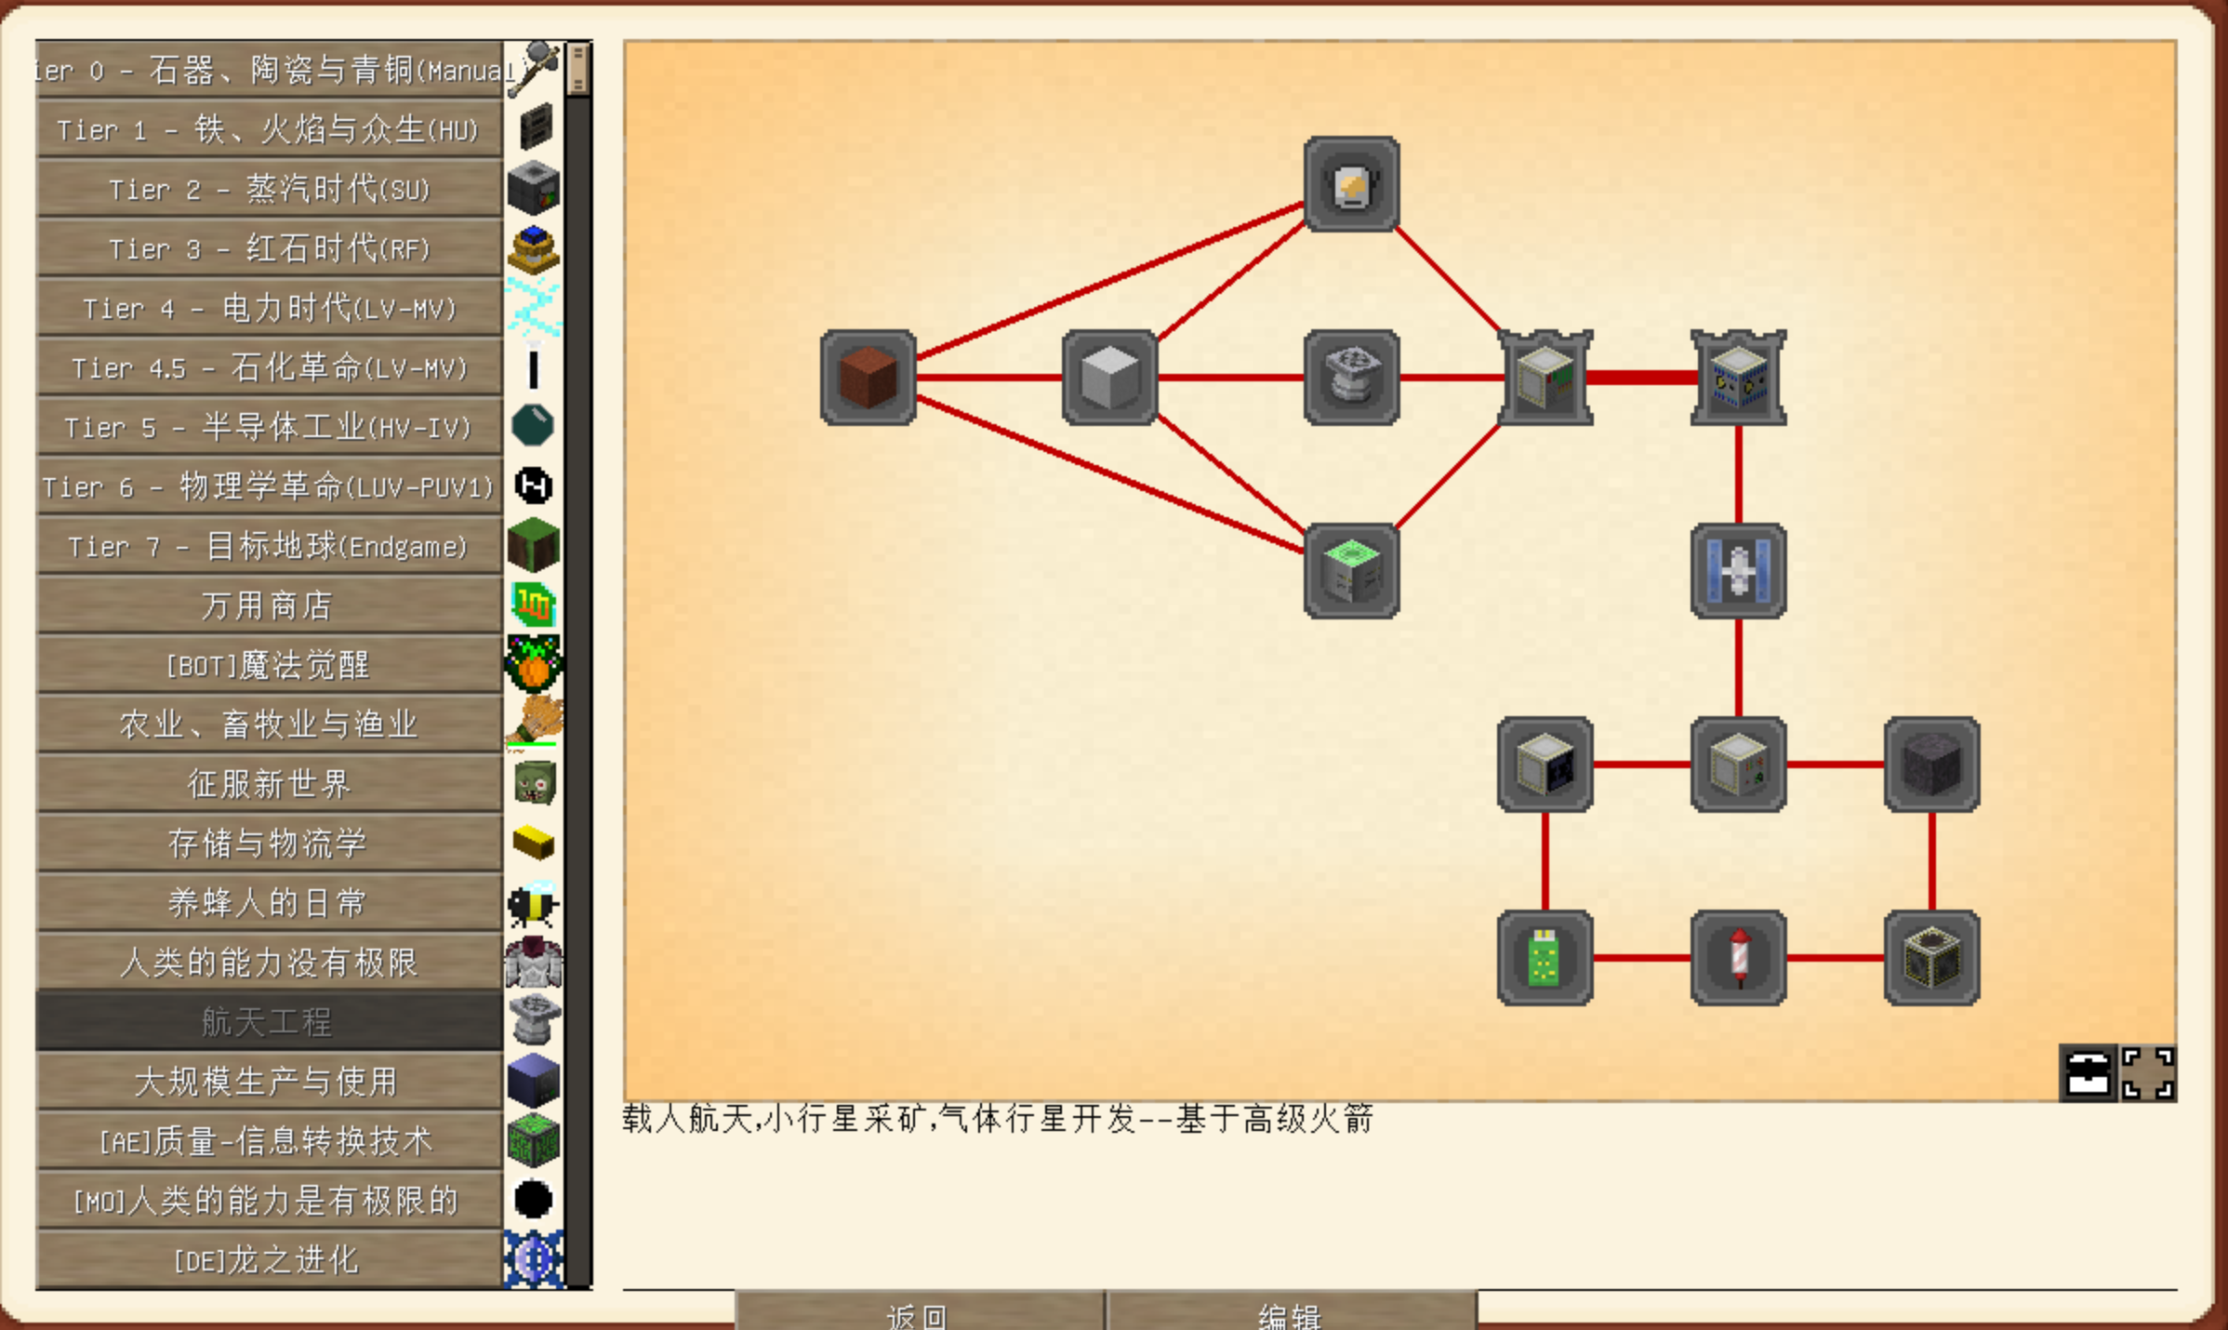This screenshot has height=1330, width=2228.
Task: Open the green-topped machine quest node
Action: (1351, 571)
